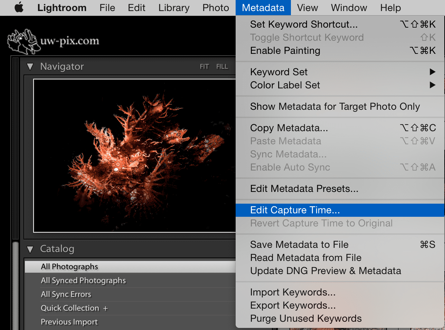
Task: Select All Sync Errors
Action: [130, 294]
